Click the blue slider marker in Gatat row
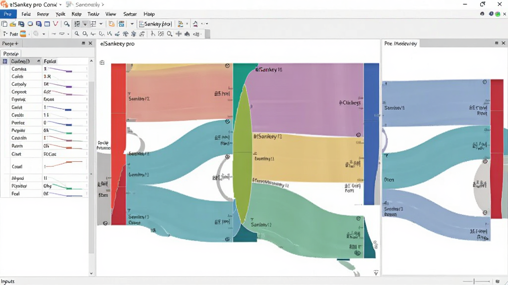Image resolution: width=508 pixels, height=285 pixels. [68, 110]
